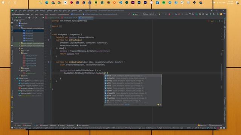
Task: Click the yellow user account avatar icon
Action: click(x=221, y=14)
